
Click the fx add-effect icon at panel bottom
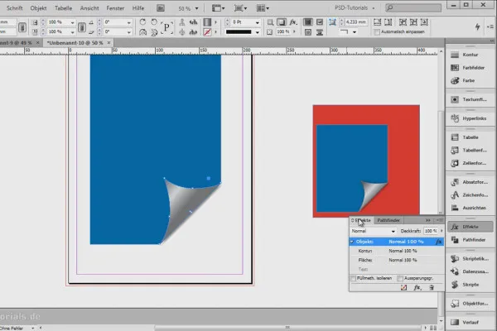417,287
